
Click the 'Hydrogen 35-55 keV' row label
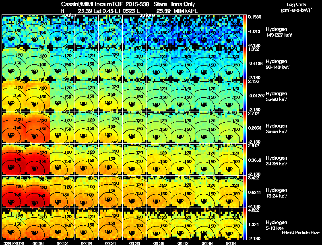[277, 129]
